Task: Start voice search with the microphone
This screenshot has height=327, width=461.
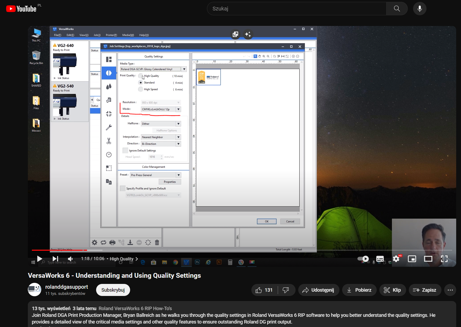Action: 420,9
